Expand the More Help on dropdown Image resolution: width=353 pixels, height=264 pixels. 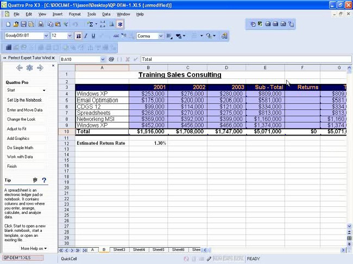pos(34,248)
